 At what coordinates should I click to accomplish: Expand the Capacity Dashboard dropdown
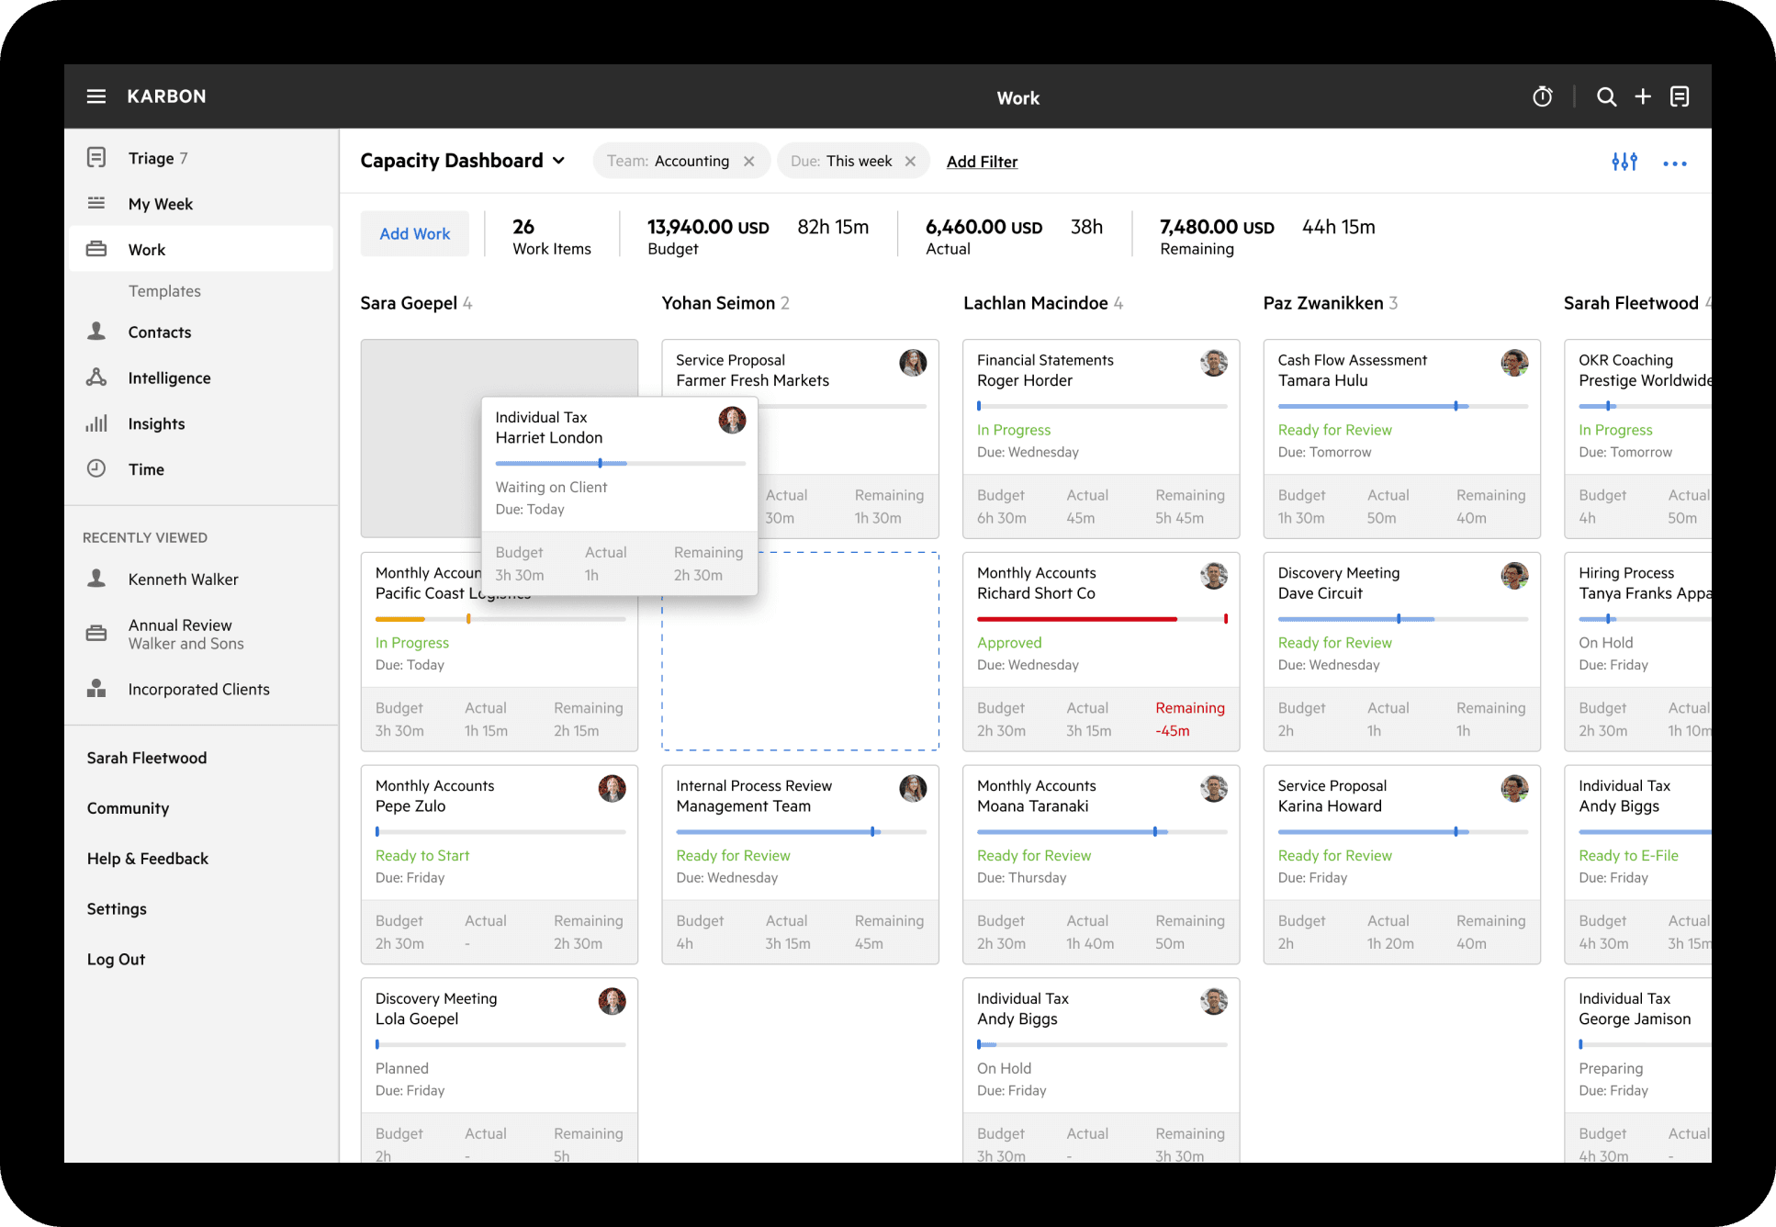[557, 161]
